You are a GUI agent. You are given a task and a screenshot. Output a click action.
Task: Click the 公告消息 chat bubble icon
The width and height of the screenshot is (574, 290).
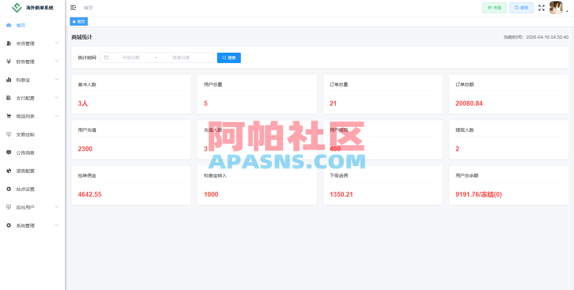point(9,152)
